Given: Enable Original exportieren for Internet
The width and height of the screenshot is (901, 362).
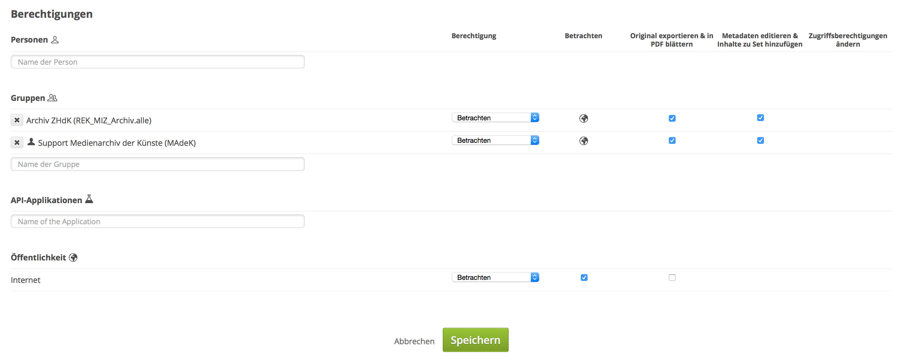Looking at the screenshot, I should pyautogui.click(x=672, y=278).
